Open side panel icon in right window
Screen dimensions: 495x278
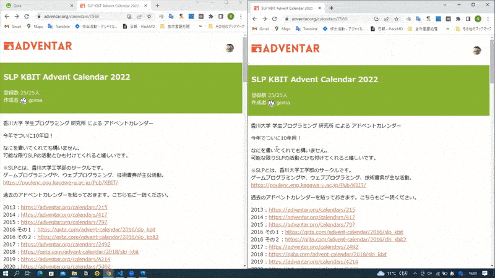tap(468, 19)
